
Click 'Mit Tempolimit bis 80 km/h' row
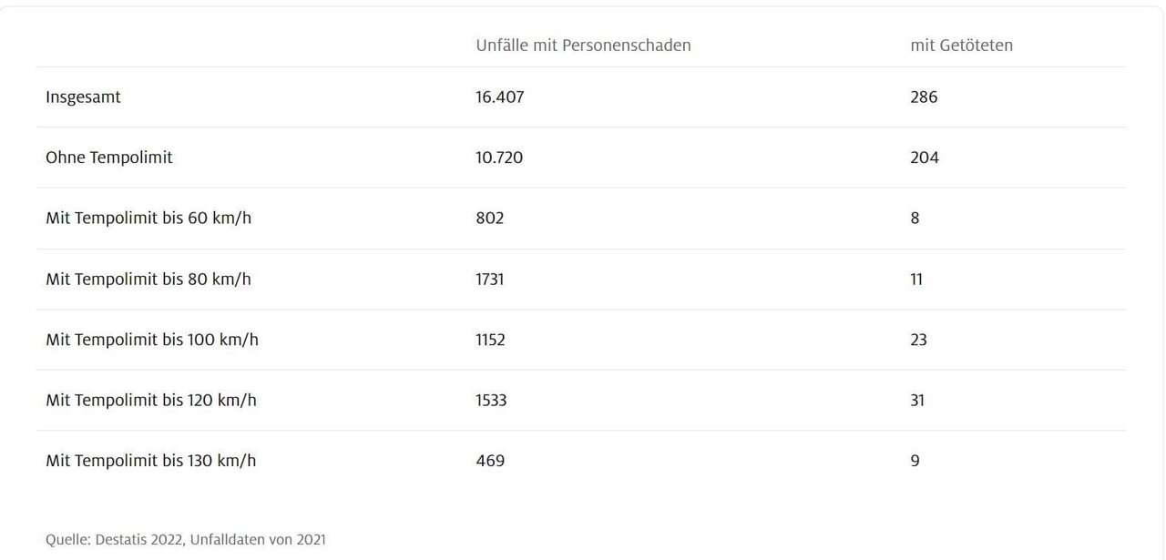(x=580, y=279)
